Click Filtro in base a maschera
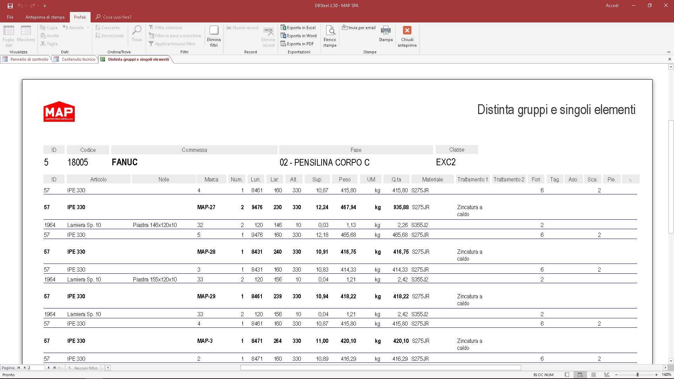674x379 pixels. click(x=175, y=35)
